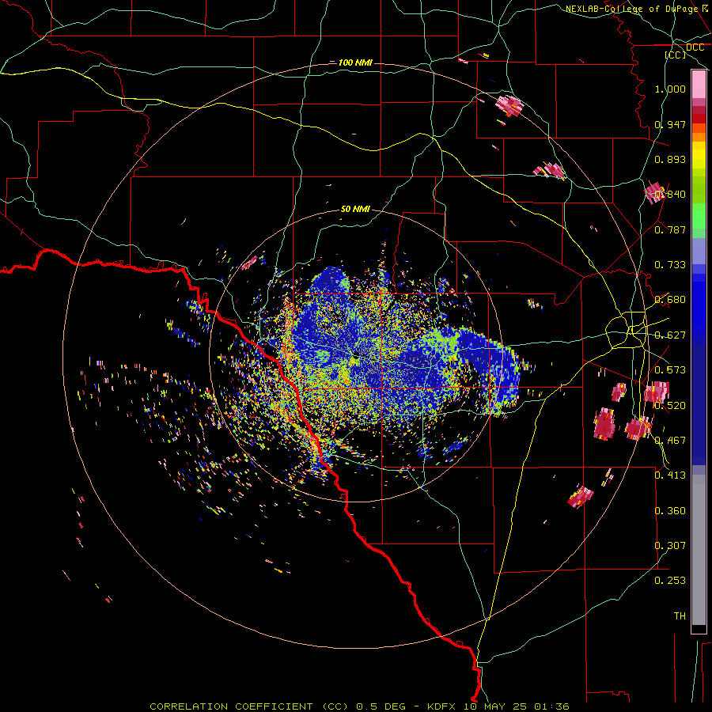Click the 0.5 DEG elevation text

[381, 706]
